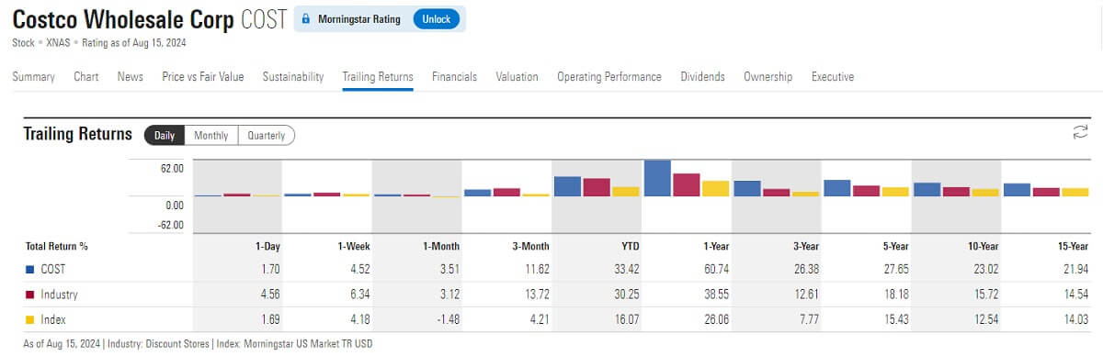Select the Daily returns toggle
1103x356 pixels.
[x=165, y=135]
